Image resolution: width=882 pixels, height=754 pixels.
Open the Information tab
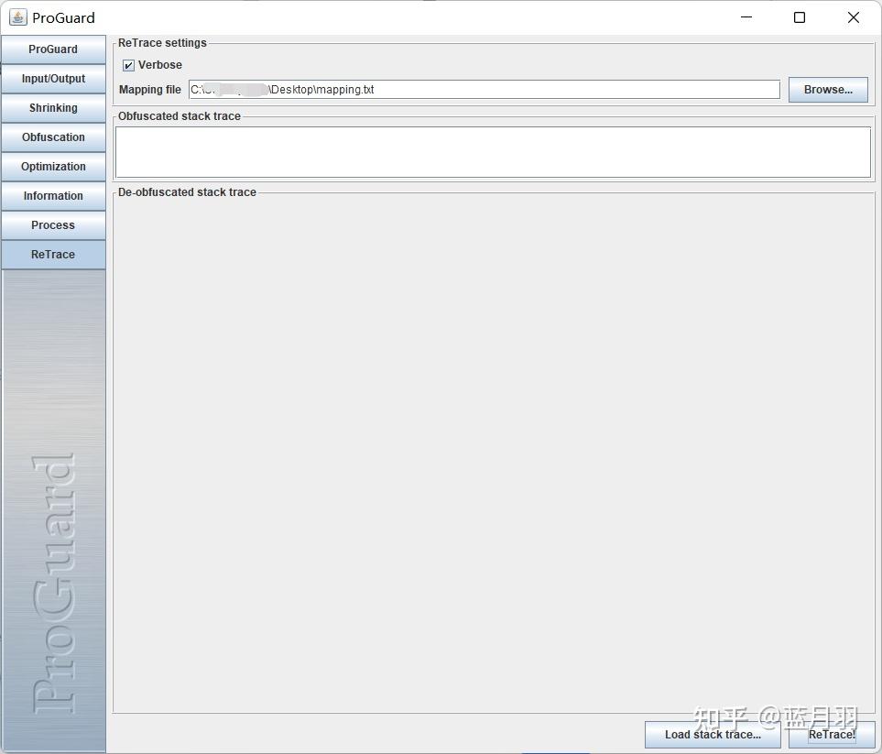pyautogui.click(x=53, y=196)
